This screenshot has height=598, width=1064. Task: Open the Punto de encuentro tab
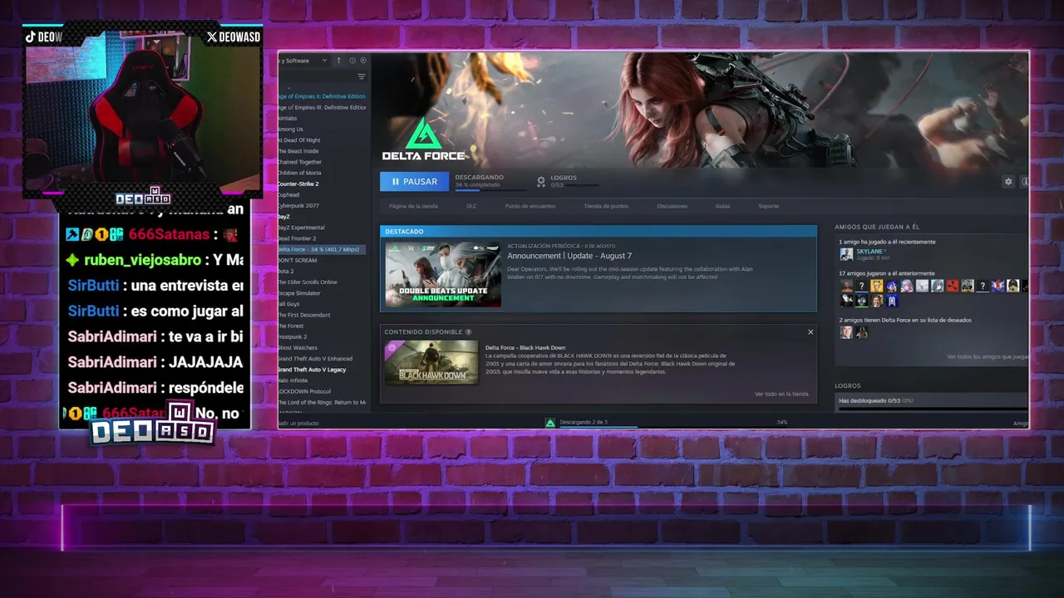pos(530,206)
